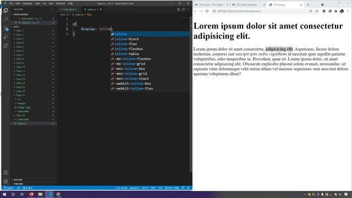Click the zoom magnifier icon in address bar

[x=311, y=11]
